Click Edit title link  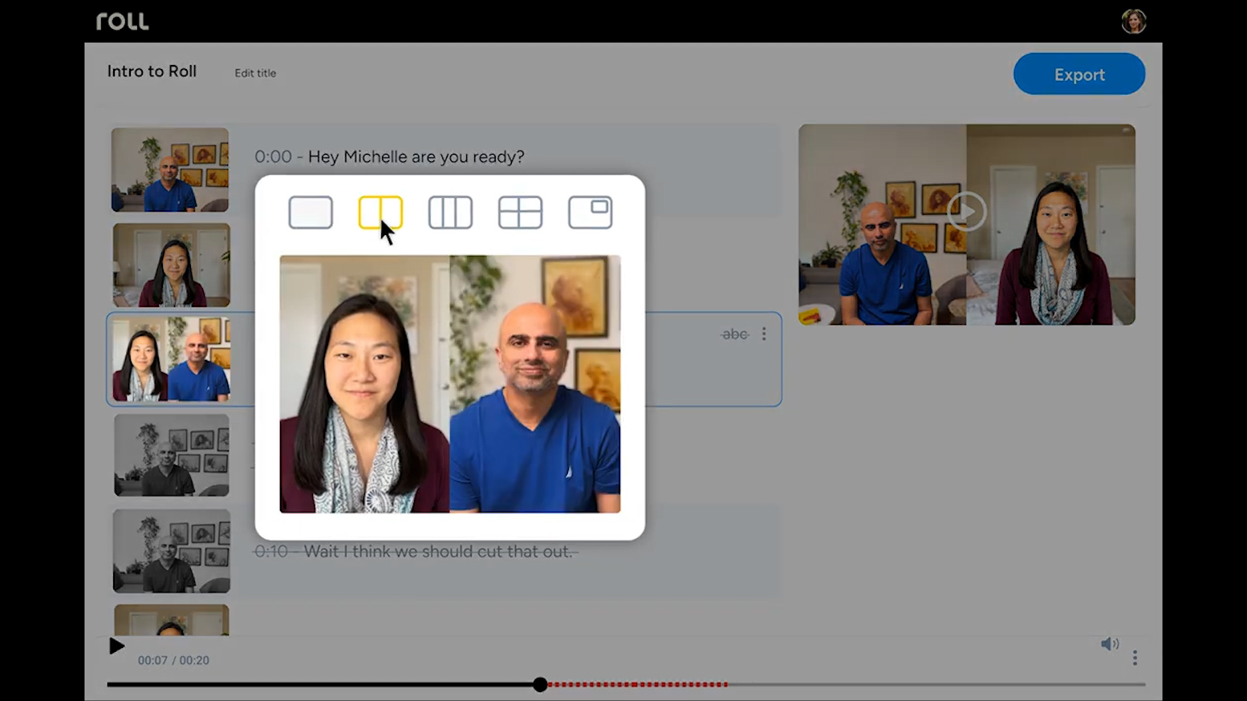coord(255,73)
